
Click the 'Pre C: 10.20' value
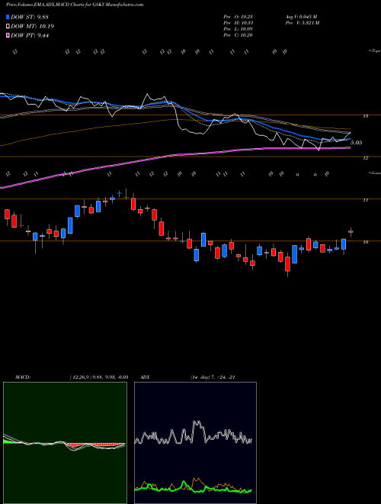click(239, 35)
